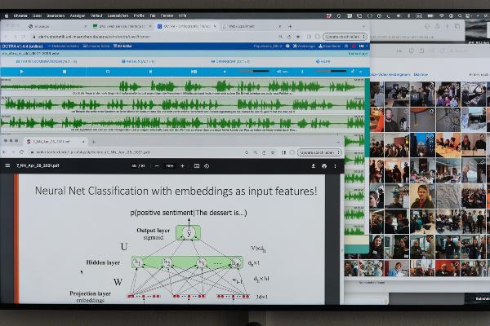Viewport: 490px width, 326px height.
Task: Play the audio in the OCTRA toolbar
Action: click(x=21, y=72)
